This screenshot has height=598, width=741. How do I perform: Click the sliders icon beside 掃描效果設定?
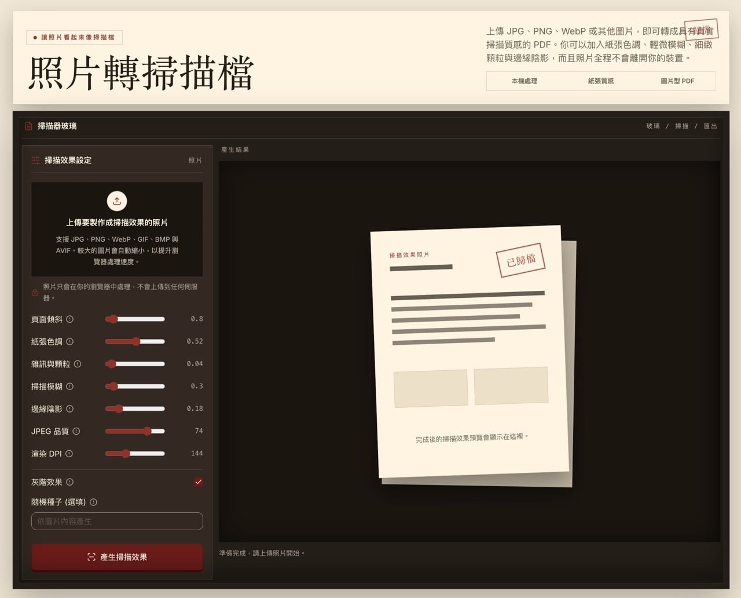(x=36, y=160)
